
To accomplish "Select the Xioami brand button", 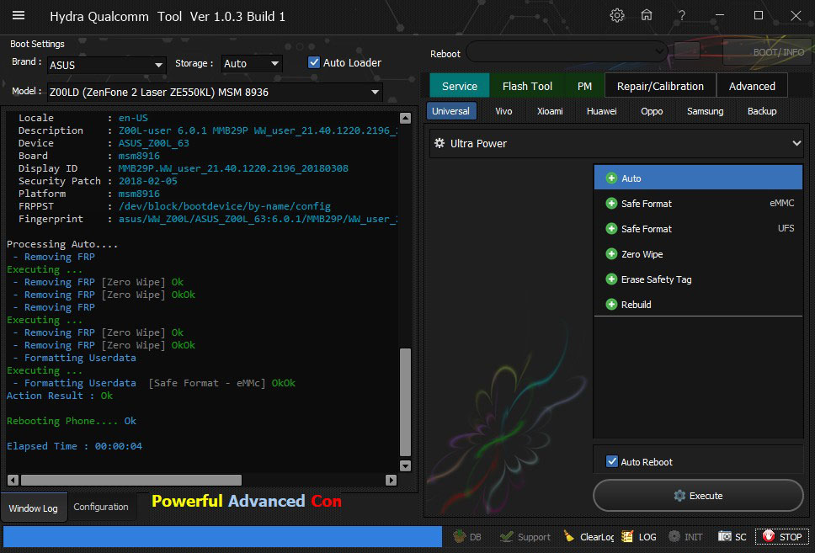I will [550, 111].
